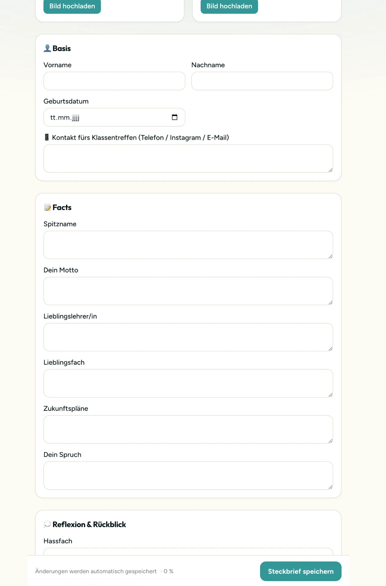Click the 0 % progress indicator

(168, 571)
